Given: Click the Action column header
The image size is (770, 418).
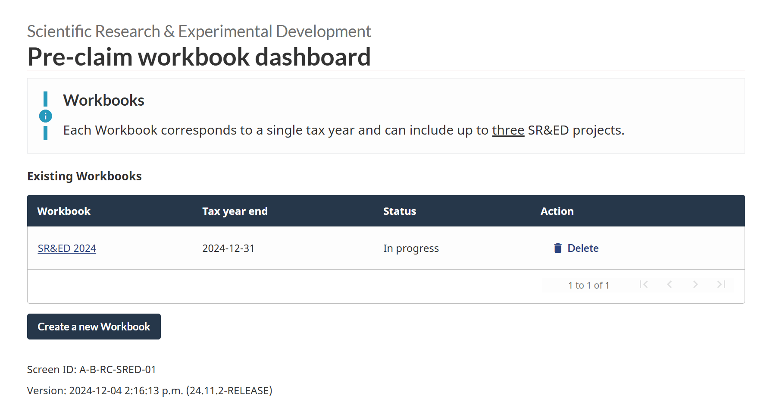Looking at the screenshot, I should tap(557, 211).
